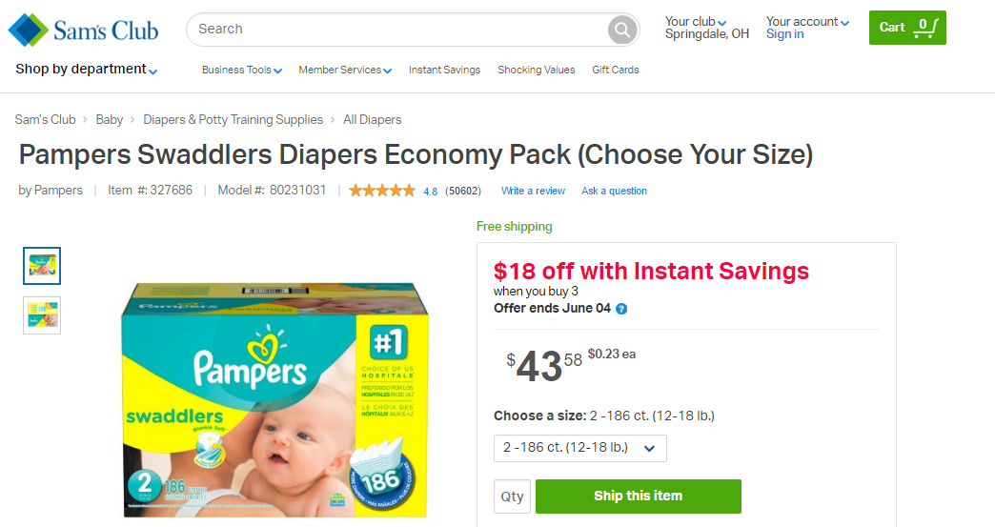Click the Sign in link
995x527 pixels.
click(x=784, y=34)
